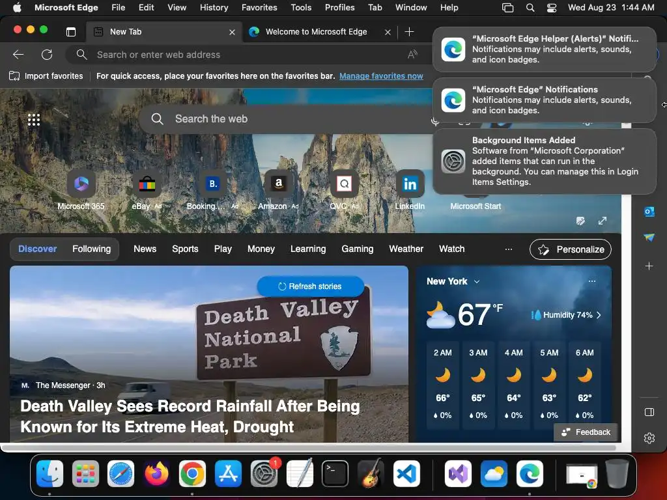The width and height of the screenshot is (667, 500).
Task: Select the Sports category
Action: 185,249
